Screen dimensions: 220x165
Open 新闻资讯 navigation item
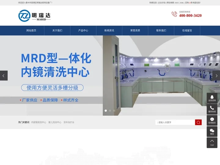(109, 31)
